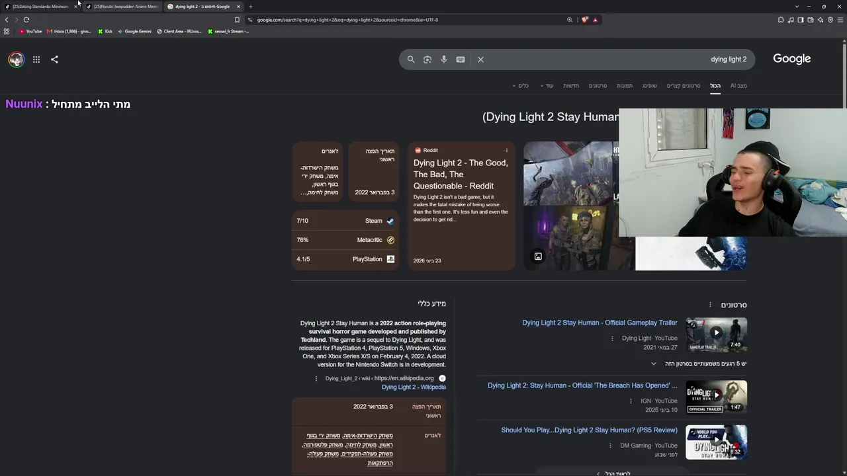Screen dimensions: 847x476
Task: Bookmark this page from the address bar
Action: click(x=237, y=20)
